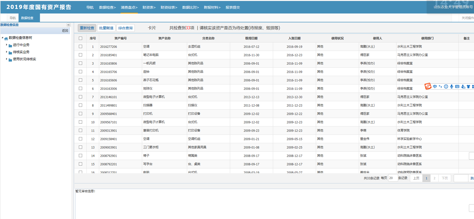474x219 pixels.
Task: Tick the select-all checkbox in table header
Action: click(x=81, y=38)
